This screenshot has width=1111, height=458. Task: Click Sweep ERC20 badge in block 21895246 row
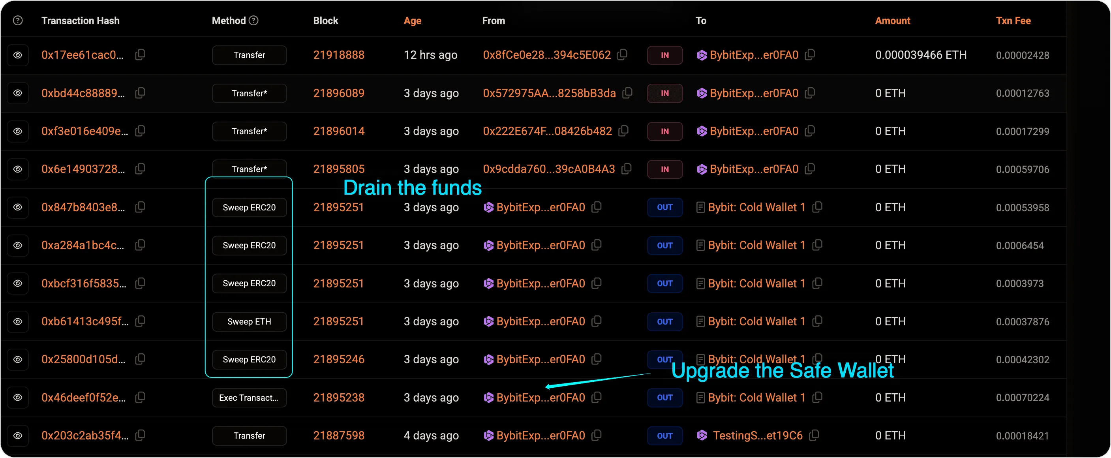click(x=249, y=360)
